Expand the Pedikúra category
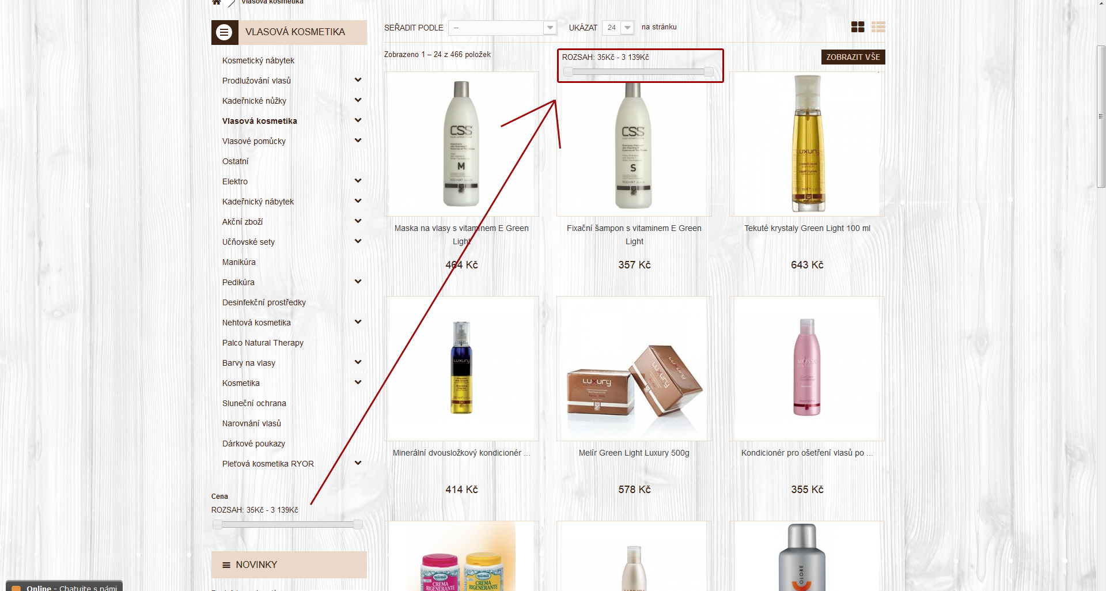This screenshot has width=1106, height=591. (x=358, y=282)
